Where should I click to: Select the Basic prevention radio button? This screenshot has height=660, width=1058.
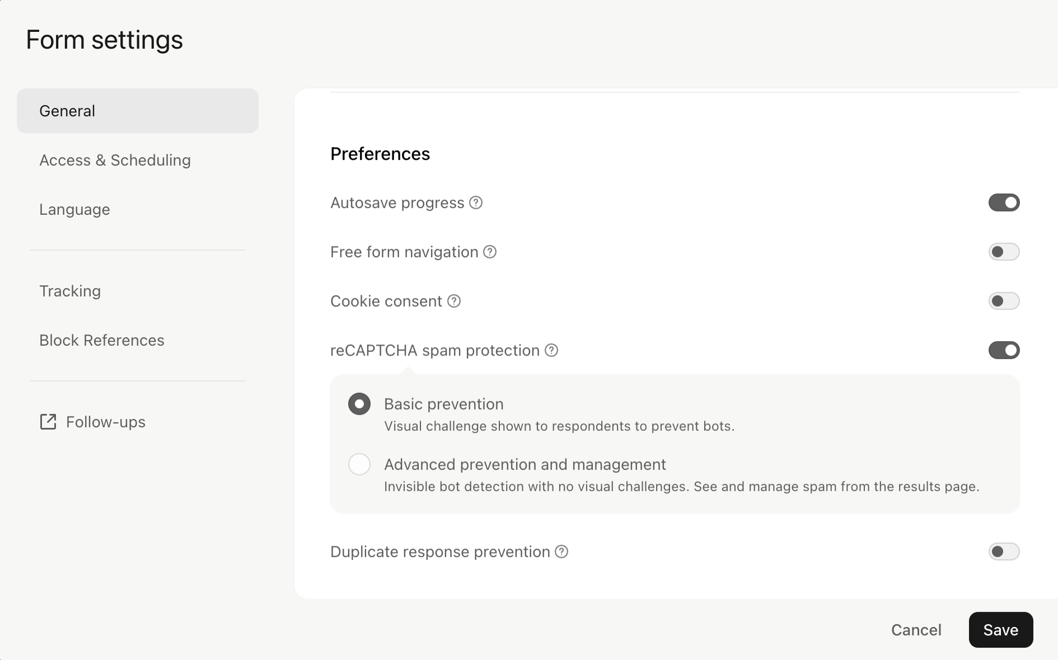click(359, 404)
